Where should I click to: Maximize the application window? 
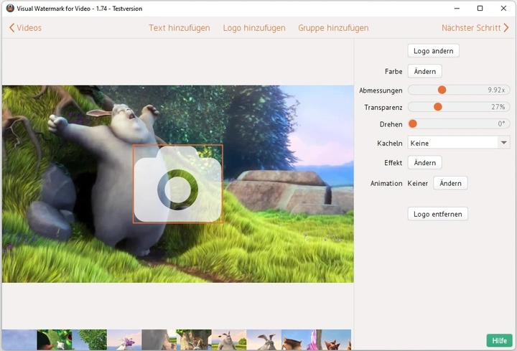480,8
